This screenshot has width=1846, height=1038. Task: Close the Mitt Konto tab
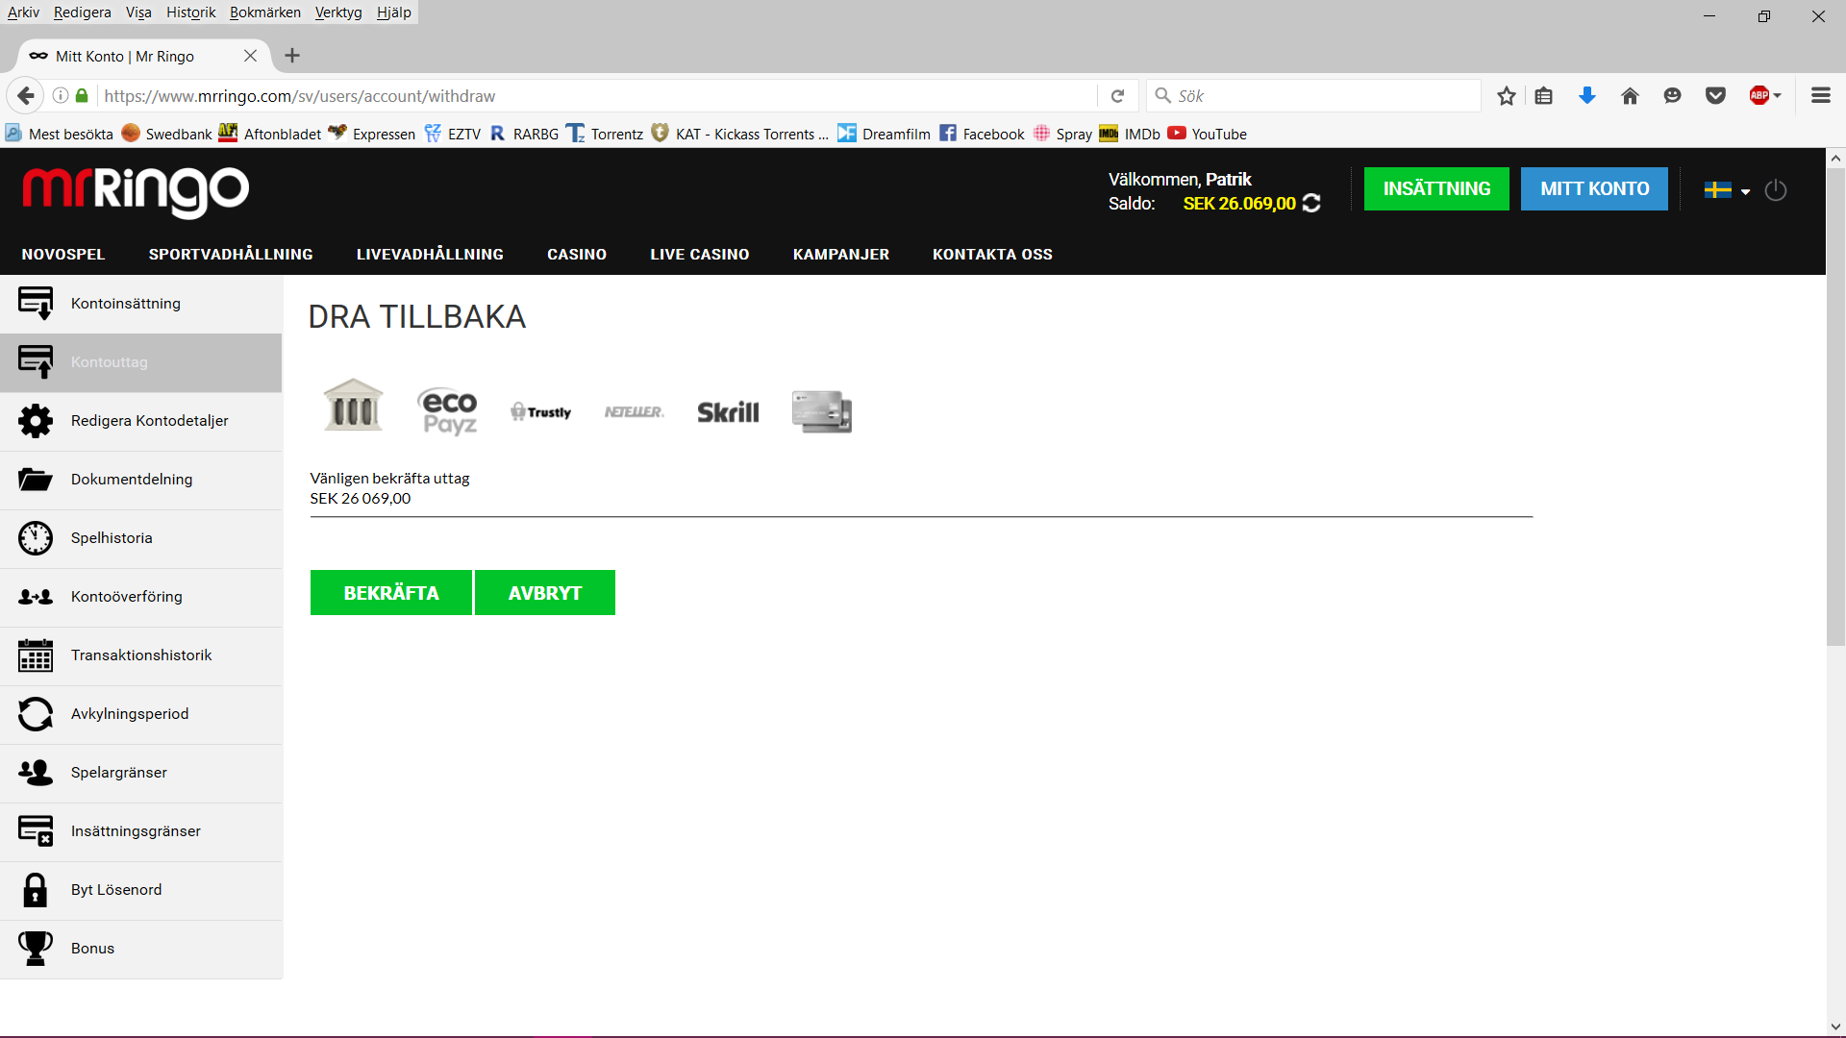[250, 56]
